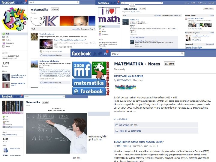Click galaxy thumbnail in Yunita Puspitasari post
Image resolution: width=216 pixels, height=162 pixels.
46,44
